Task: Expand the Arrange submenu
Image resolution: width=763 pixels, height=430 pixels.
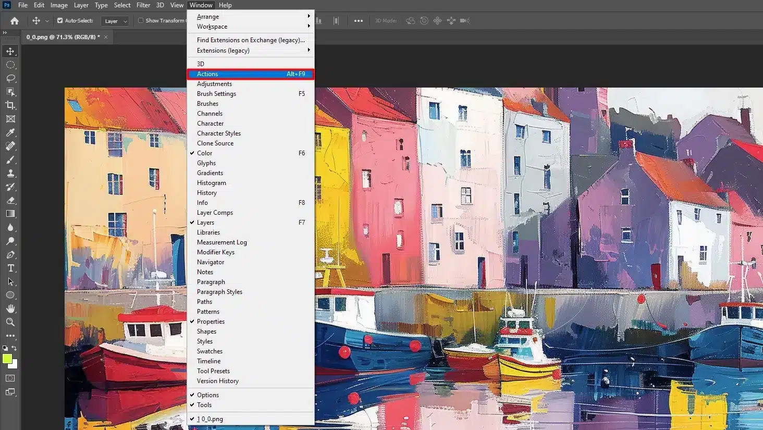Action: (x=251, y=17)
